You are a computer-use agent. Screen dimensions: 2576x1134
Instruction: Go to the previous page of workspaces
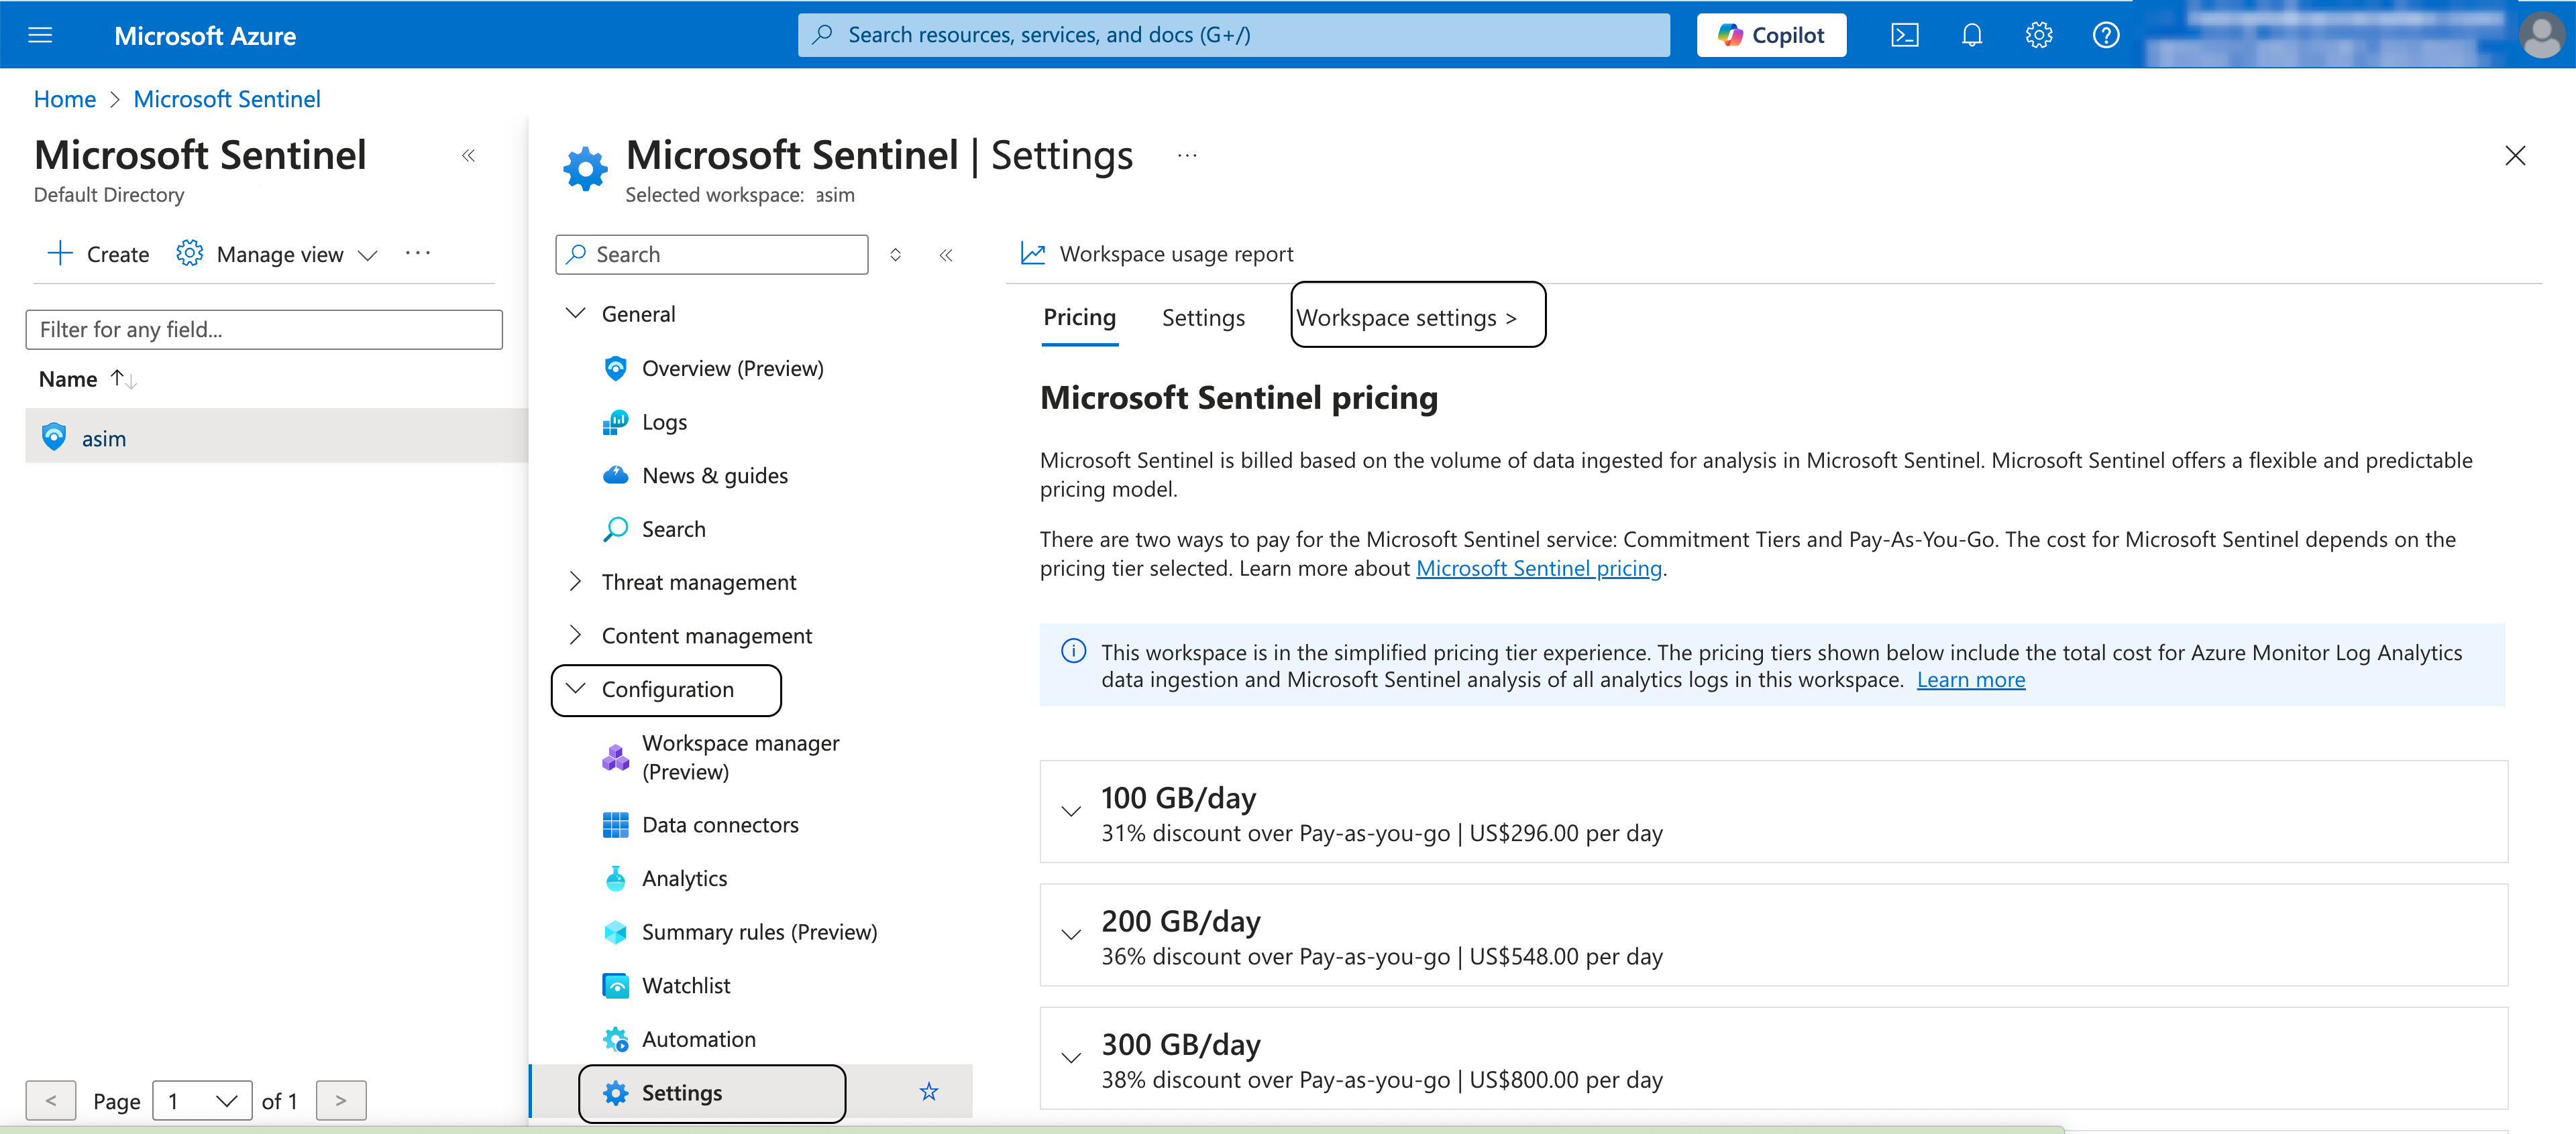coord(50,1100)
